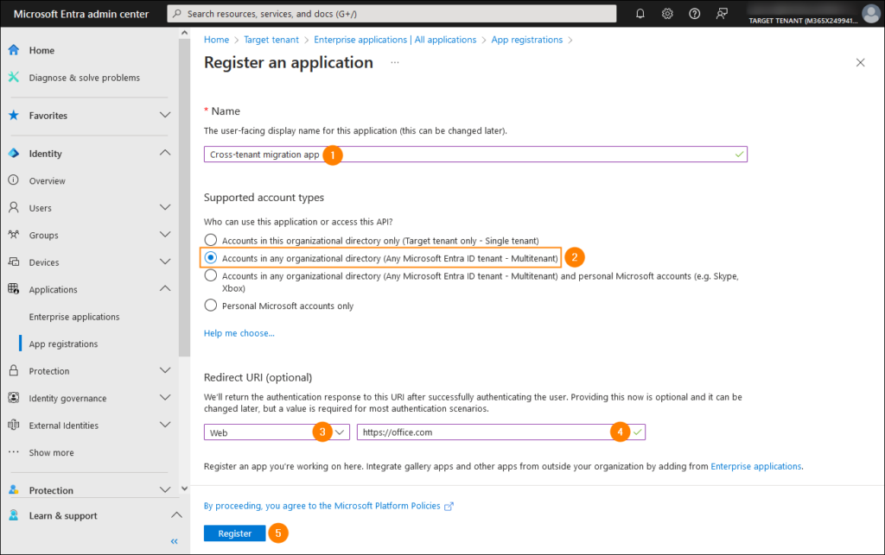Click the Devices icon in sidebar
This screenshot has width=885, height=555.
pos(14,262)
